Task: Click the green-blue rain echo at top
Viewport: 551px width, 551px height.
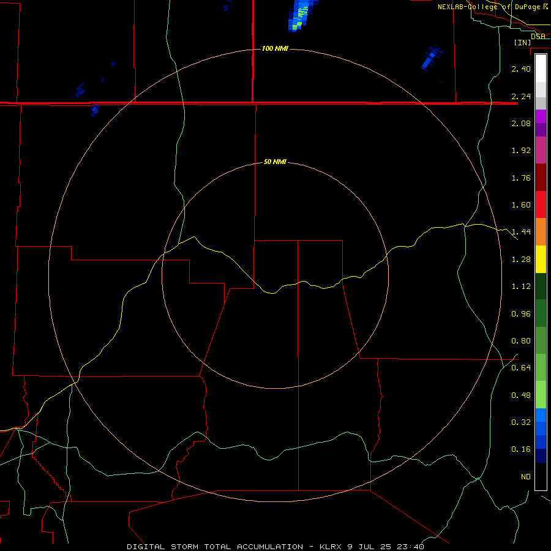Action: [301, 15]
